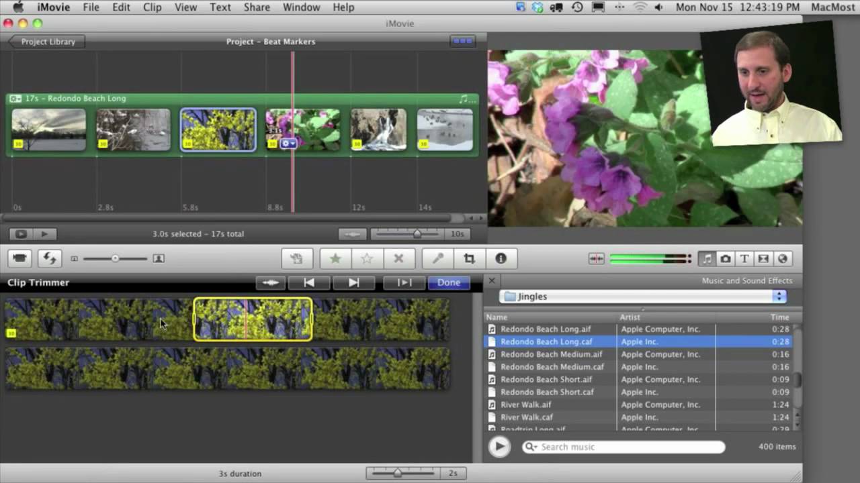Open the View menu

tap(186, 7)
